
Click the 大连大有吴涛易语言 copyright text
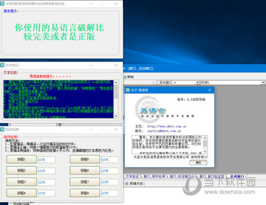[x=171, y=157]
